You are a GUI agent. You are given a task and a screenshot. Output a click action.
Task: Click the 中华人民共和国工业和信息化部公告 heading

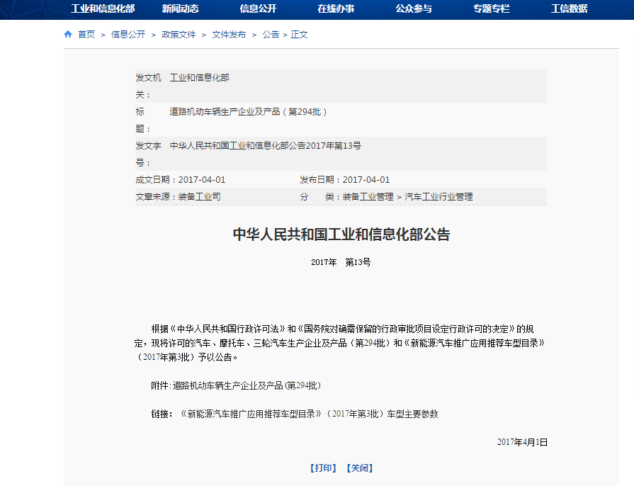pos(341,234)
